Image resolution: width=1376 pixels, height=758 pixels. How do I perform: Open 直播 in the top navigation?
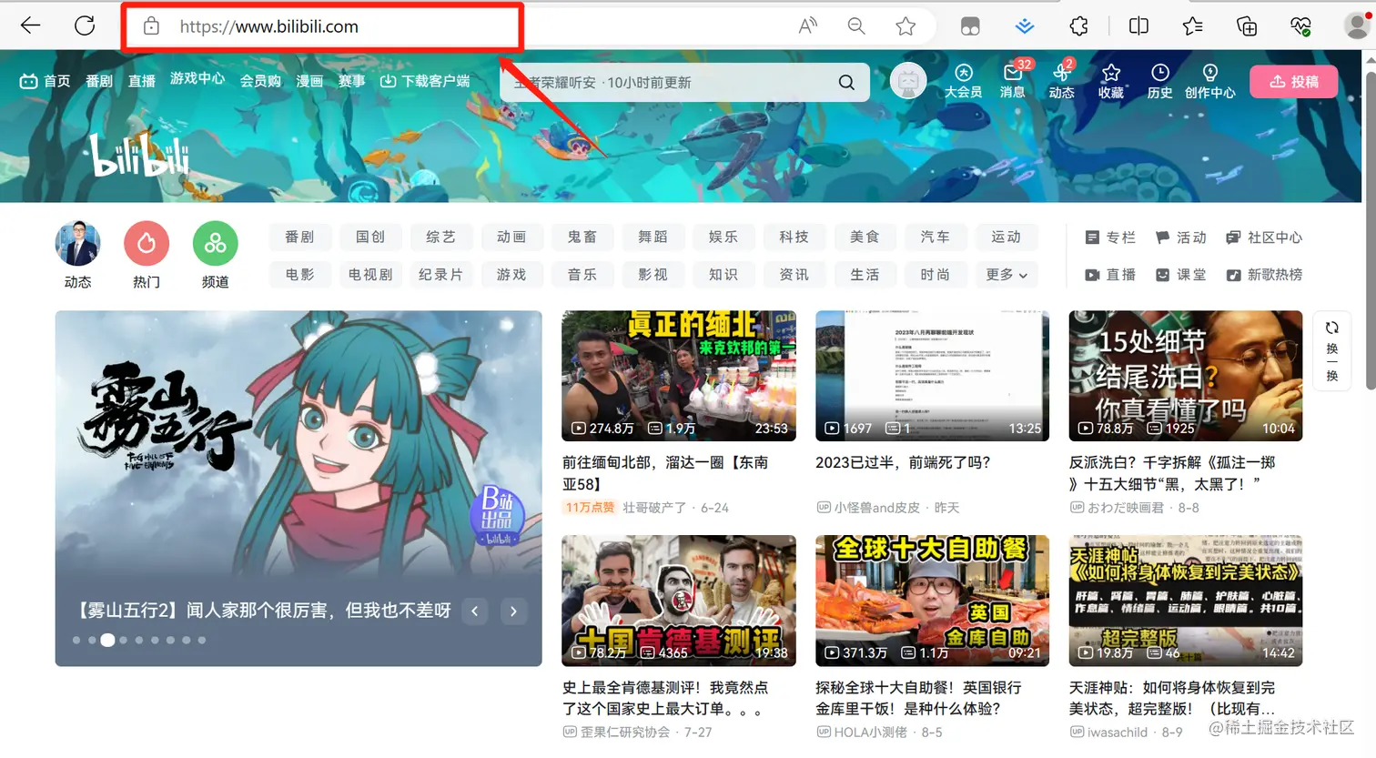point(141,81)
